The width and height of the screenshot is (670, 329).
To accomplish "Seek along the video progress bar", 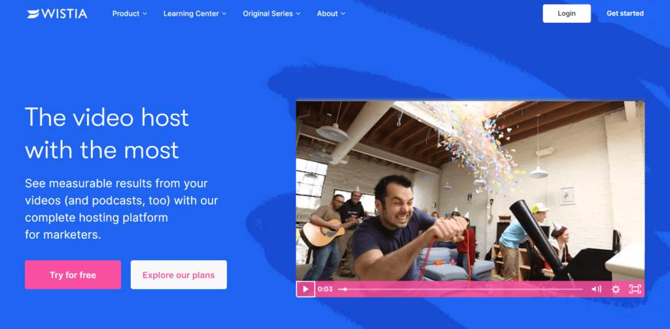I will [x=460, y=289].
